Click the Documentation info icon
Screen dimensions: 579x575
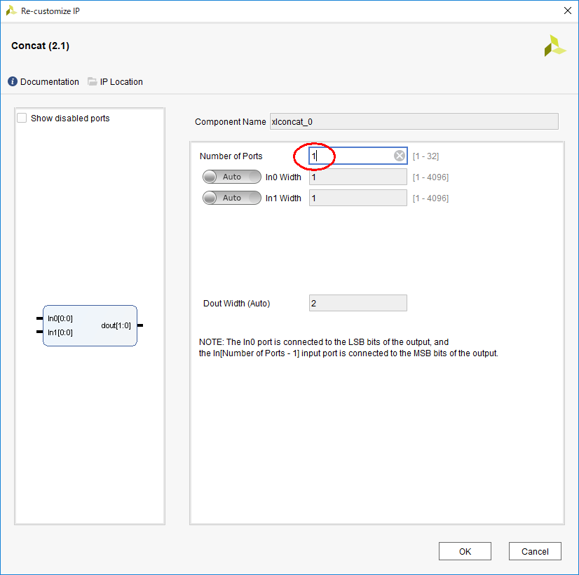tap(13, 81)
